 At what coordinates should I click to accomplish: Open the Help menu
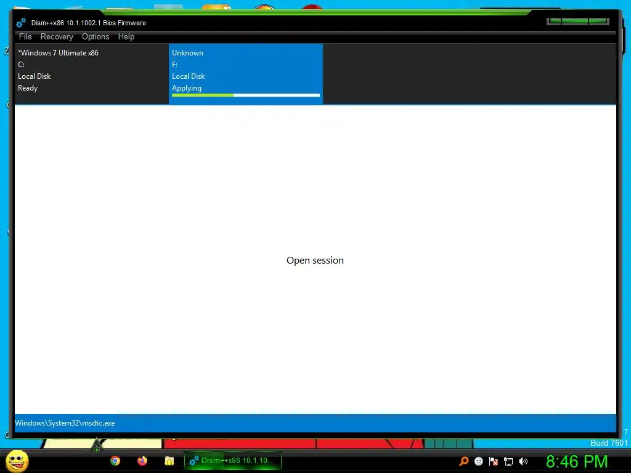(x=126, y=36)
